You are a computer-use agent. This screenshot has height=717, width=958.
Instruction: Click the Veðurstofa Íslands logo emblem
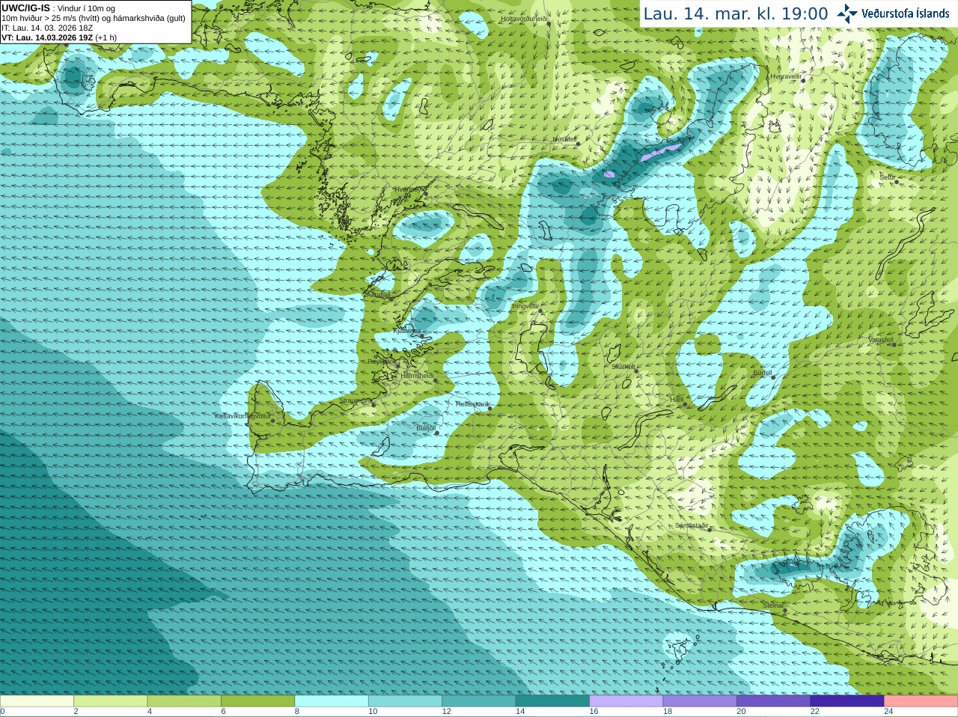point(846,13)
